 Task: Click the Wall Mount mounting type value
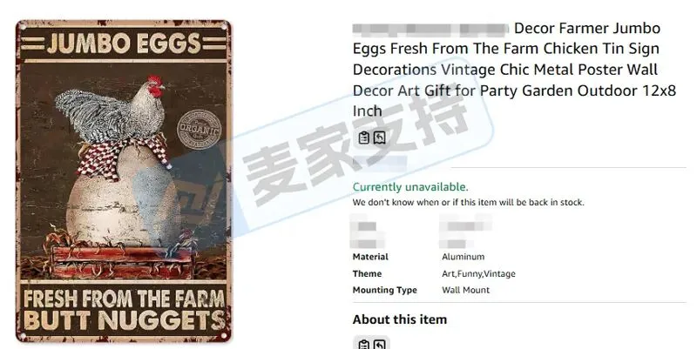click(x=465, y=290)
